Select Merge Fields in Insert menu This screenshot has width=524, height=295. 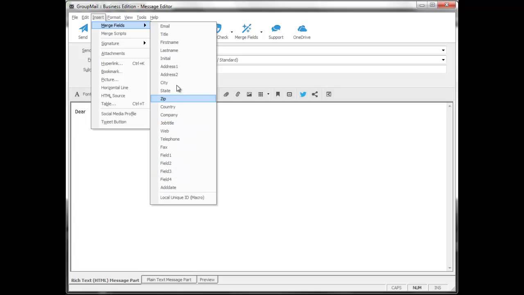120,25
